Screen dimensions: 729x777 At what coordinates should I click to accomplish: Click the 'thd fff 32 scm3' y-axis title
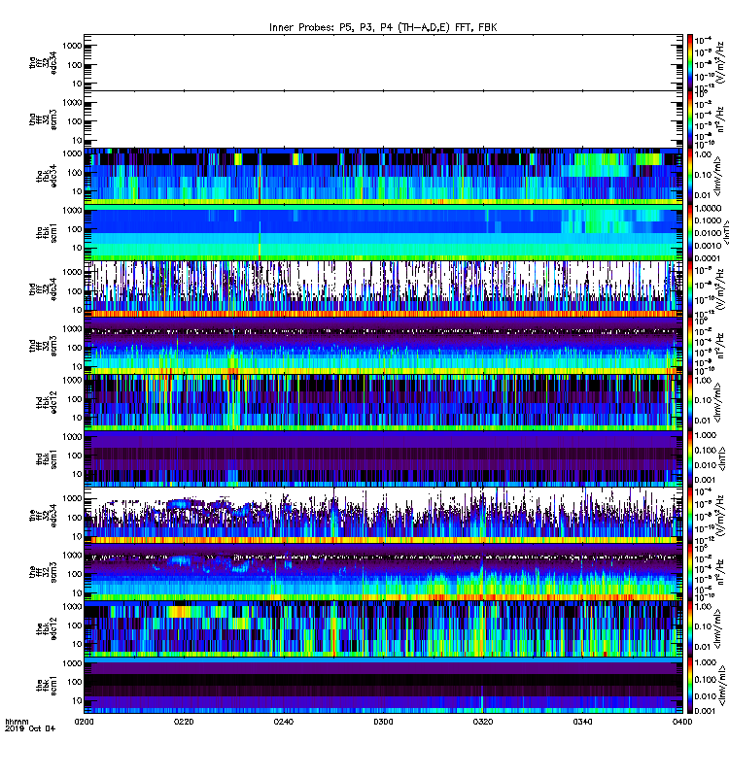43,346
